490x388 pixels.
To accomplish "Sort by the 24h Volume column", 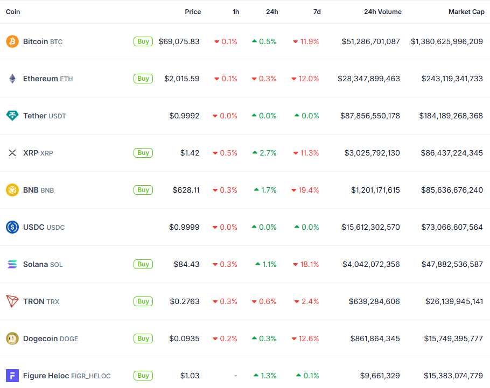I will 382,12.
